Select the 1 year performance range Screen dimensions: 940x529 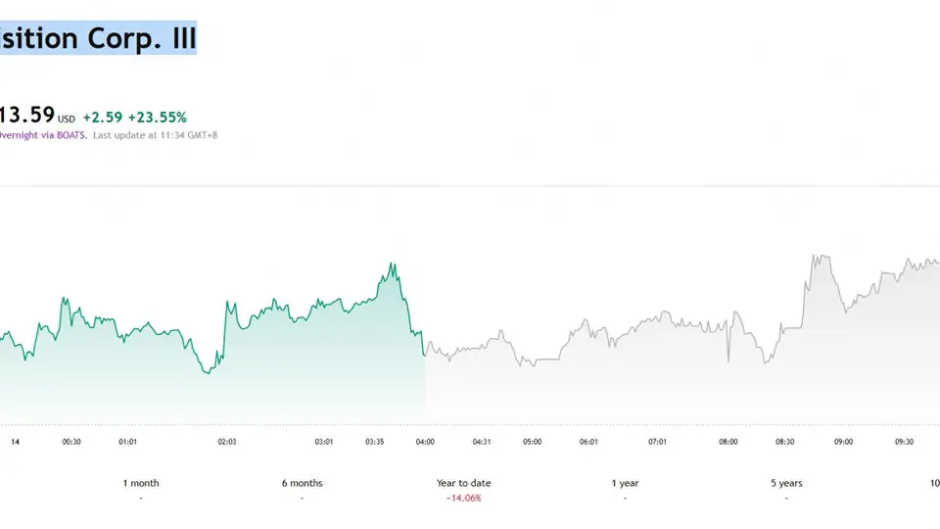tap(625, 483)
